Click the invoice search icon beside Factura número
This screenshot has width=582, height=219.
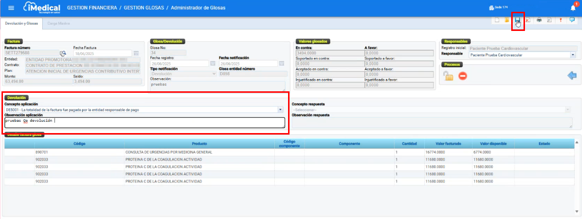click(x=63, y=53)
